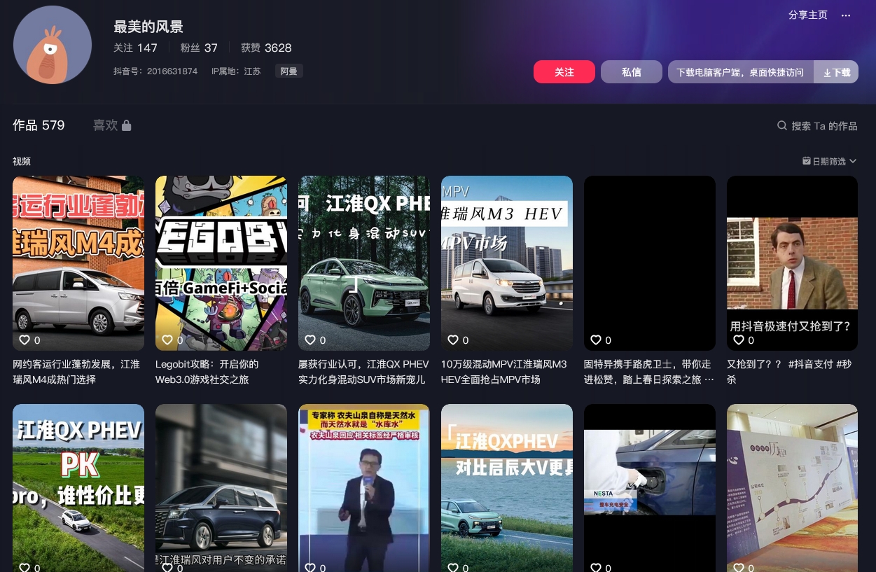Click heart icon on wall map video
The height and width of the screenshot is (572, 876).
739,568
